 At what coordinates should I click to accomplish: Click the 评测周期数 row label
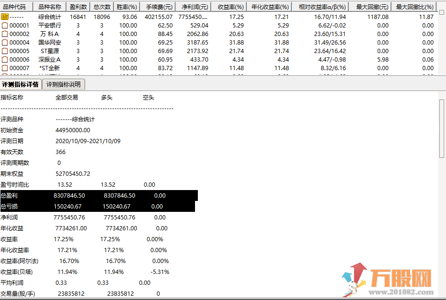click(15, 163)
